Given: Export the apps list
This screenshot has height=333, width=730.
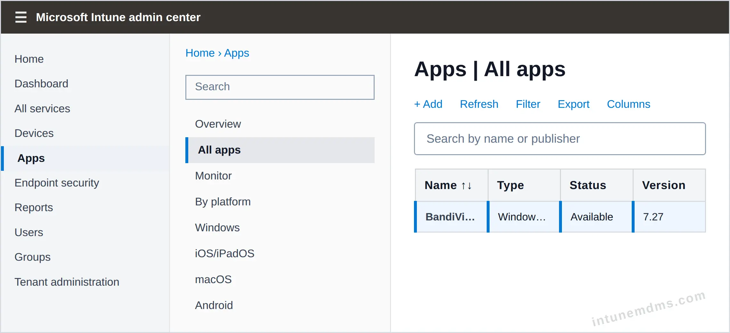Looking at the screenshot, I should click(573, 104).
